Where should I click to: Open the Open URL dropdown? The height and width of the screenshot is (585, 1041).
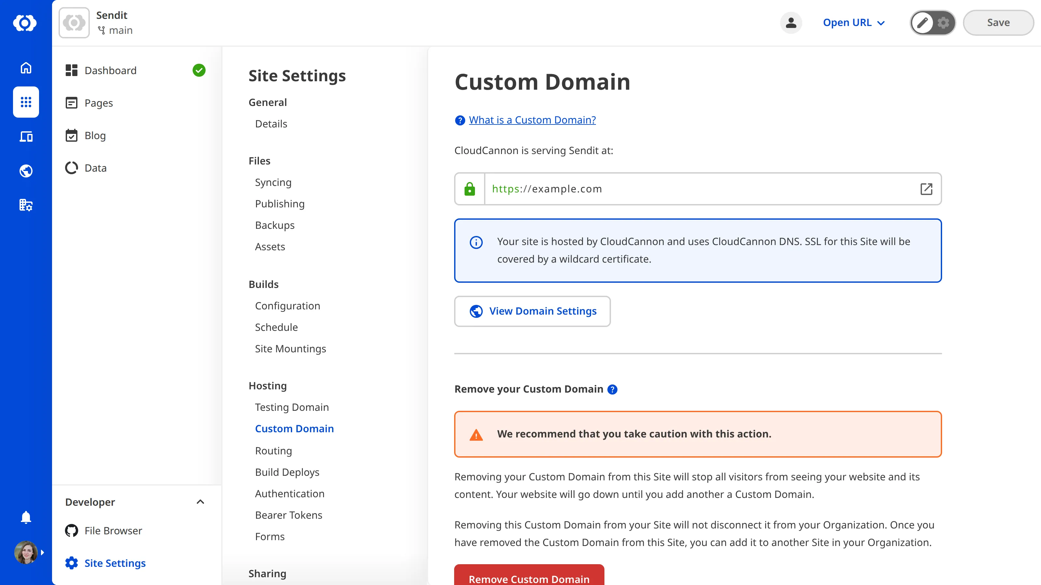(854, 23)
